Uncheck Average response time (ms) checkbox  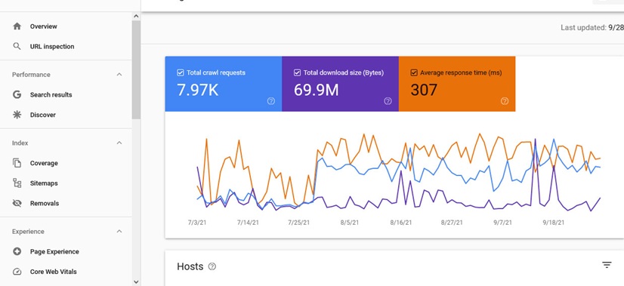coord(414,72)
